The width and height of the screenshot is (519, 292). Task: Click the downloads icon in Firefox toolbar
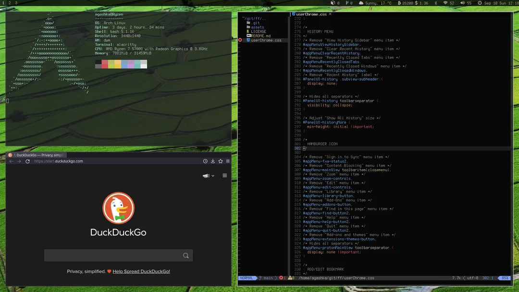tap(213, 161)
